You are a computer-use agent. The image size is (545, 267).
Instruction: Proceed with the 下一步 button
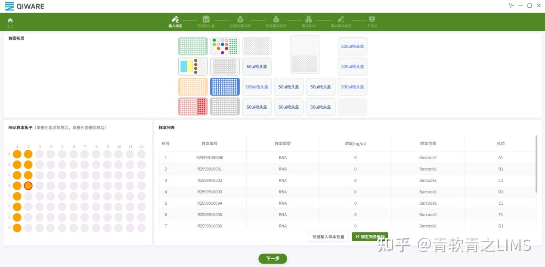(x=272, y=259)
